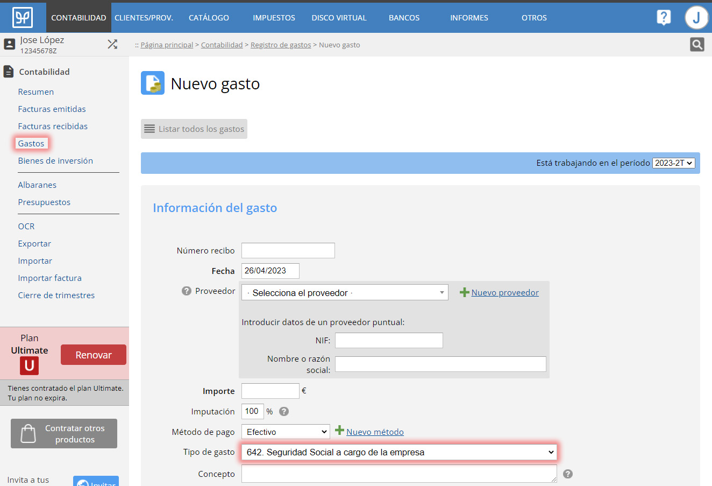Viewport: 712px width, 486px height.
Task: Open the CONTABILIDAD top menu
Action: tap(79, 18)
